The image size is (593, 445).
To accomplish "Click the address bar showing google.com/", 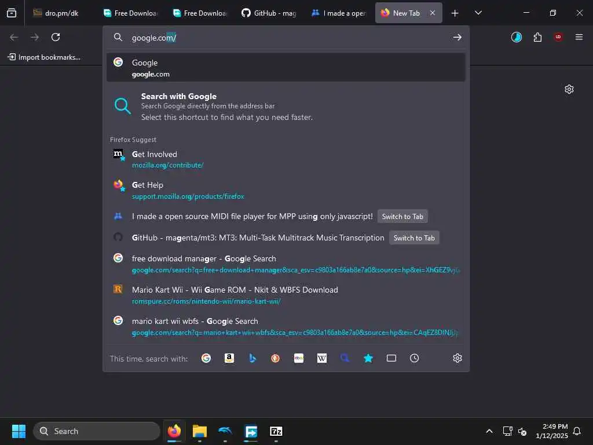I will [x=285, y=38].
